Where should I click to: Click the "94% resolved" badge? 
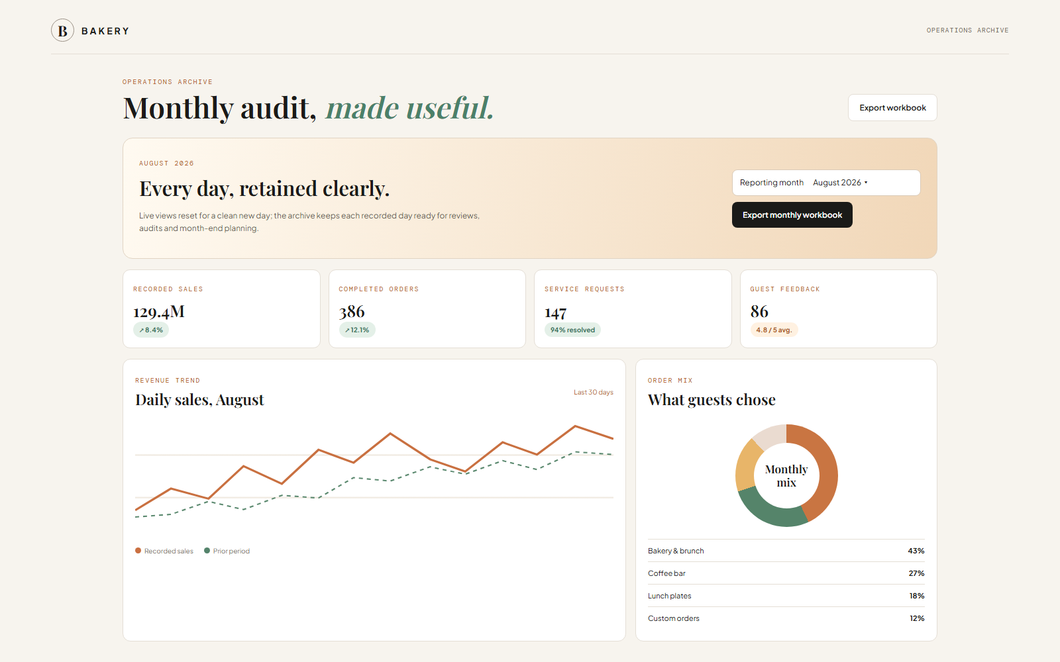tap(572, 330)
